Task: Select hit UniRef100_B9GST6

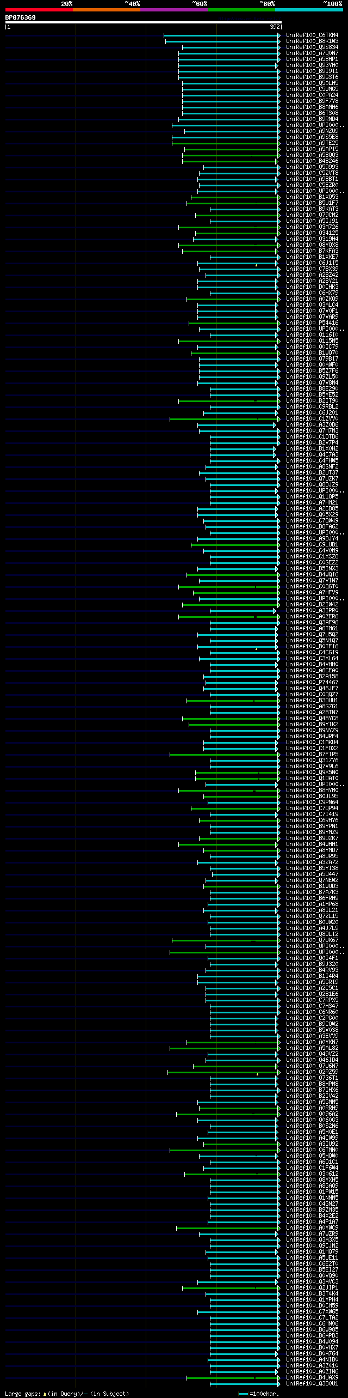Action: (312, 77)
